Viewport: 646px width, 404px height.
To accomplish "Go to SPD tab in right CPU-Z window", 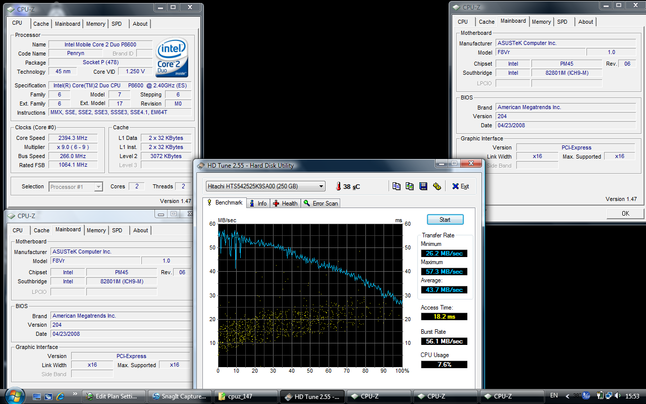I will point(562,22).
